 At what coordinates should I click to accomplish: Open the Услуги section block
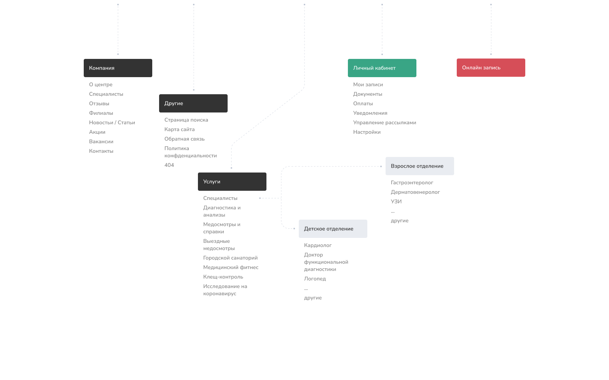[232, 182]
